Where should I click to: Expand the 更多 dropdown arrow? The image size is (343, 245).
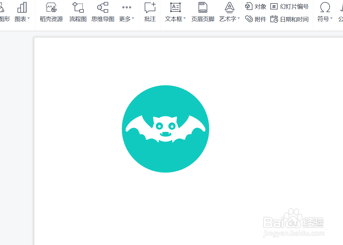pyautogui.click(x=133, y=18)
